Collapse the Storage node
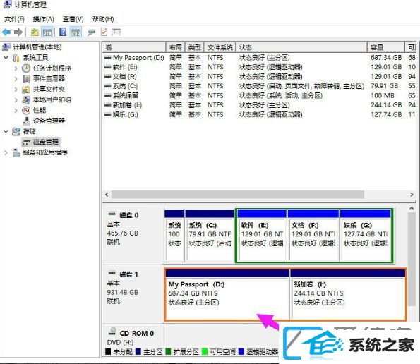Image resolution: width=420 pixels, height=364 pixels. (6, 131)
